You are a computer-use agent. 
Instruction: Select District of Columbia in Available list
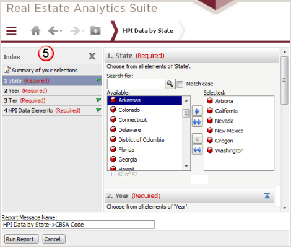click(x=145, y=140)
